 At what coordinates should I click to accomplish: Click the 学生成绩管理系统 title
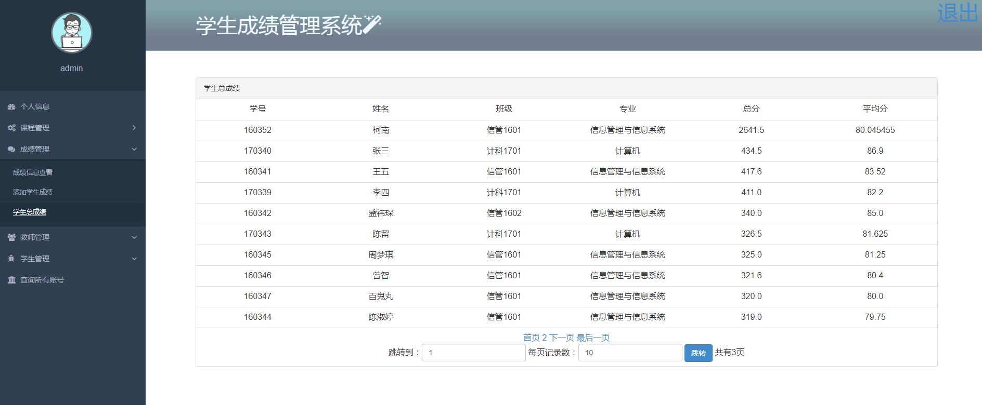coord(279,25)
